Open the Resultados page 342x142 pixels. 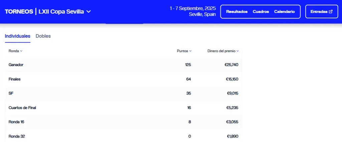click(237, 11)
